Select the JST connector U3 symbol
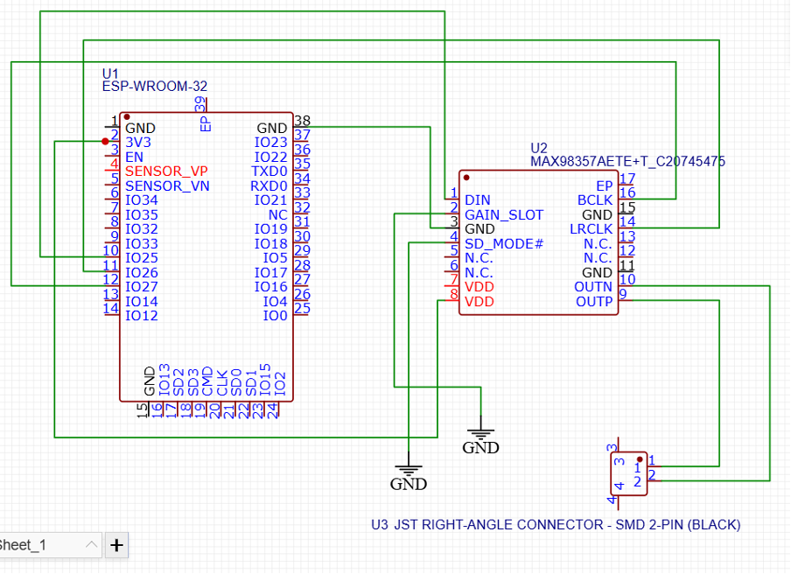 point(630,473)
